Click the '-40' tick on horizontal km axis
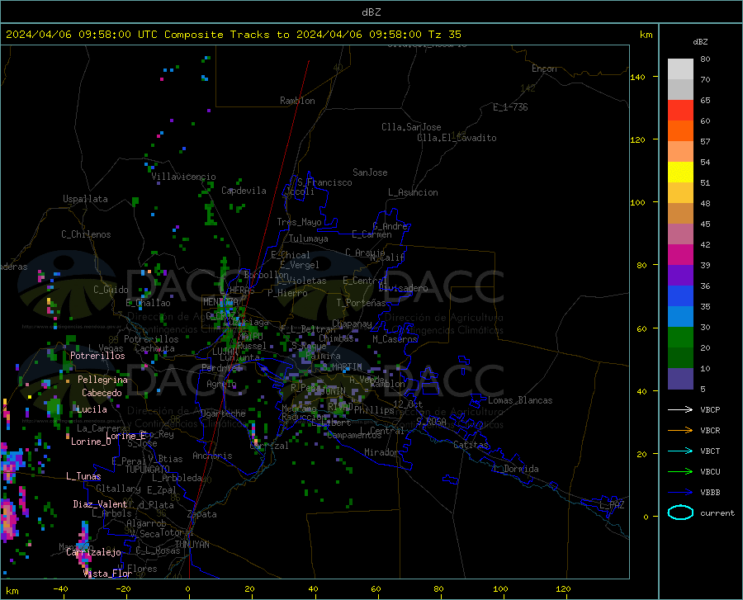The height and width of the screenshot is (600, 743). (60, 589)
